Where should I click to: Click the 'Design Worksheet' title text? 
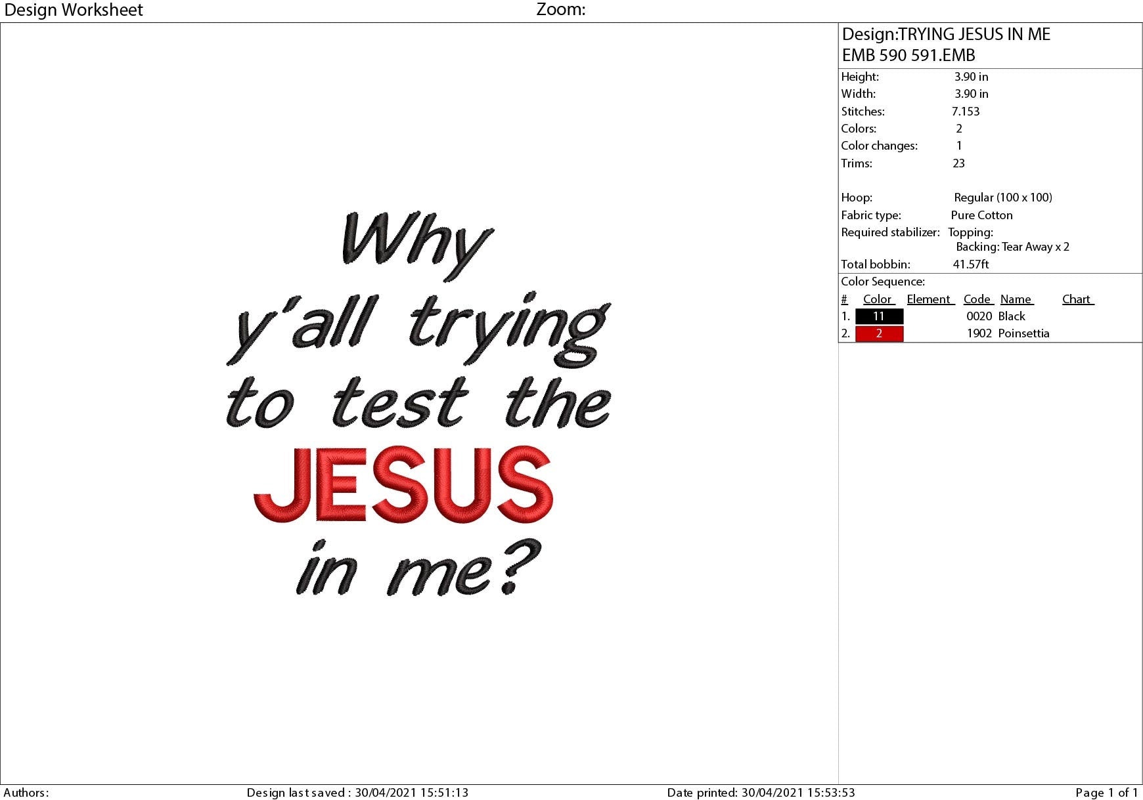(74, 10)
